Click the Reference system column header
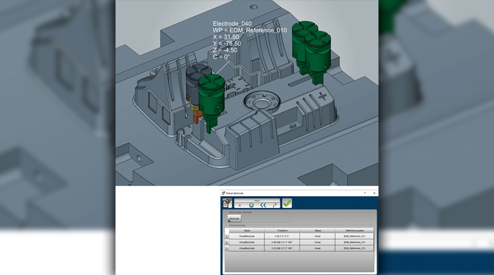This screenshot has width=494, height=275. (353, 230)
